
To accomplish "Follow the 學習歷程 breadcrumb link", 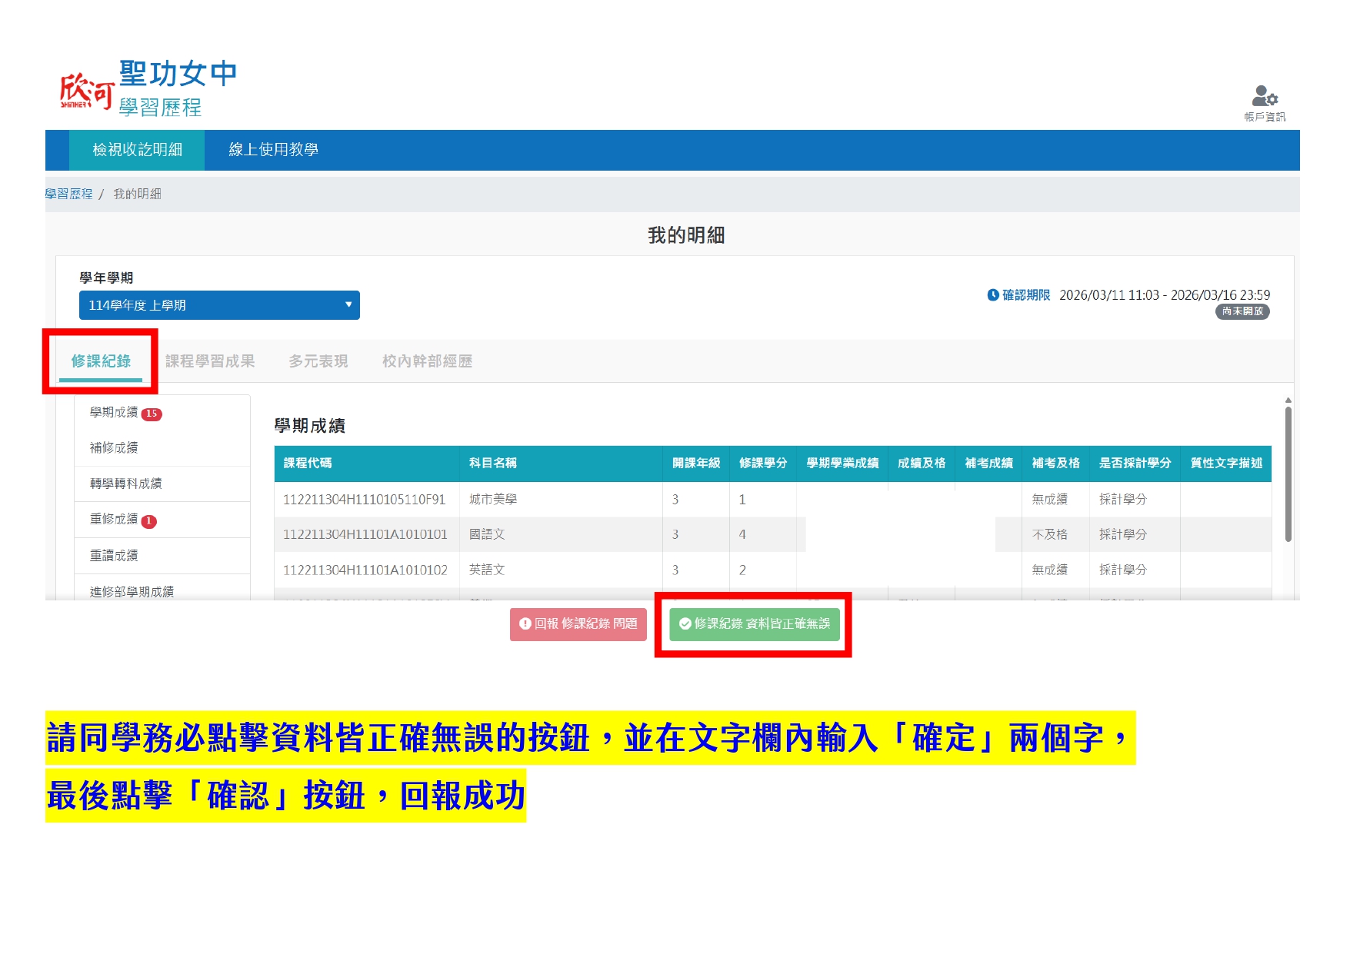I will click(68, 194).
